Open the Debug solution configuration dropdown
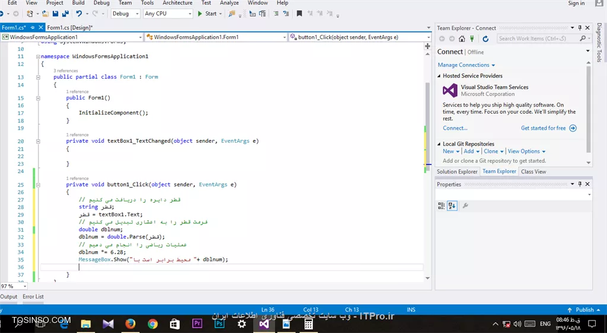This screenshot has height=333, width=607. pyautogui.click(x=126, y=14)
